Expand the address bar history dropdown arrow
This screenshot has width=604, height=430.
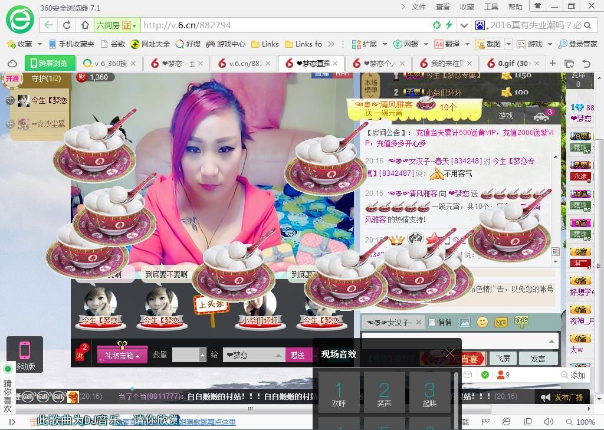pos(464,25)
